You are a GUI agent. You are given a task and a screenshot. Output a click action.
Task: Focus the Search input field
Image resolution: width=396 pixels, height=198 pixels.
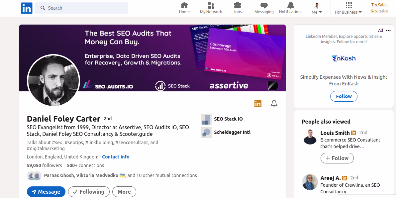pyautogui.click(x=81, y=8)
